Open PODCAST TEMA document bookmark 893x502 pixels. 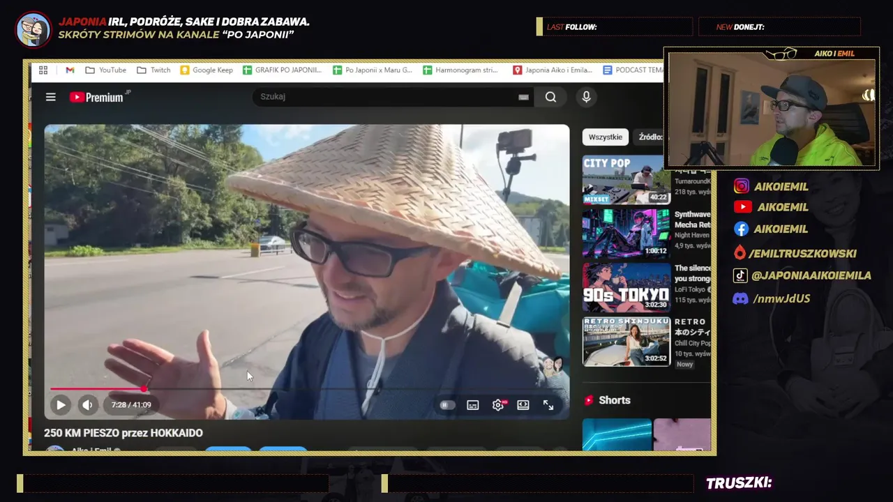point(633,70)
